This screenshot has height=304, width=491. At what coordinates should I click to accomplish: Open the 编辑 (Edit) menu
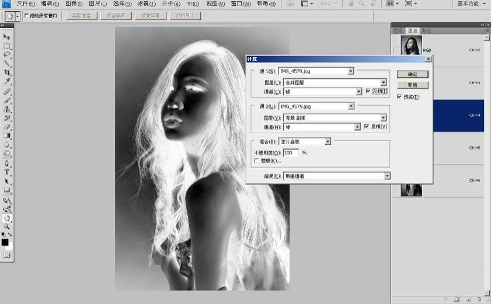click(x=50, y=4)
